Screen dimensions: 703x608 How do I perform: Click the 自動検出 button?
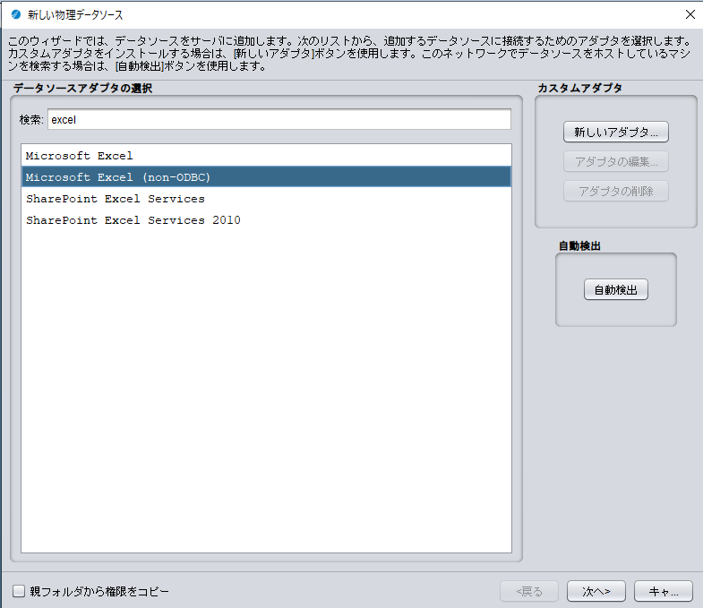click(x=616, y=289)
